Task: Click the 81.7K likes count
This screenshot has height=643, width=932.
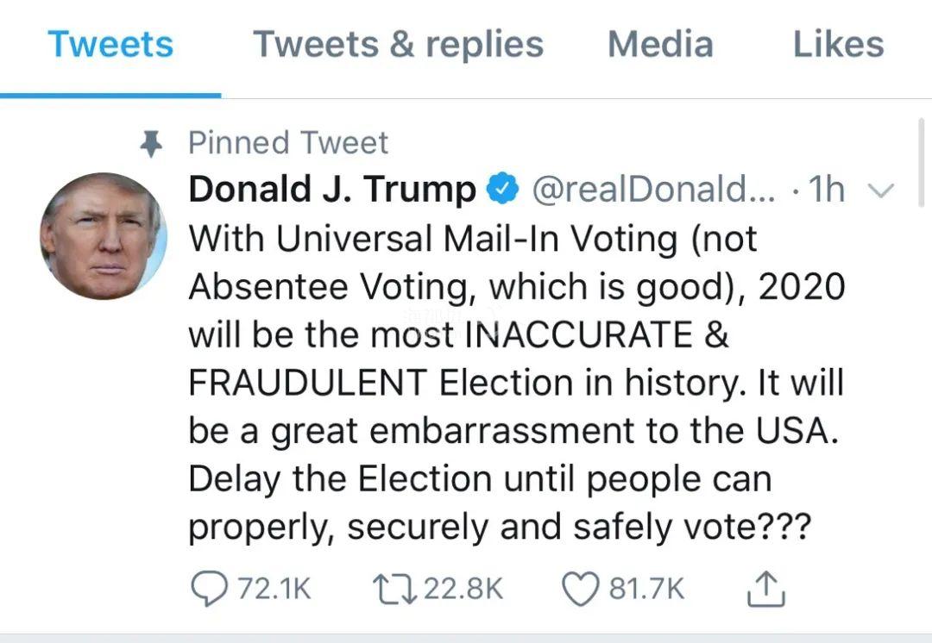Action: click(647, 589)
